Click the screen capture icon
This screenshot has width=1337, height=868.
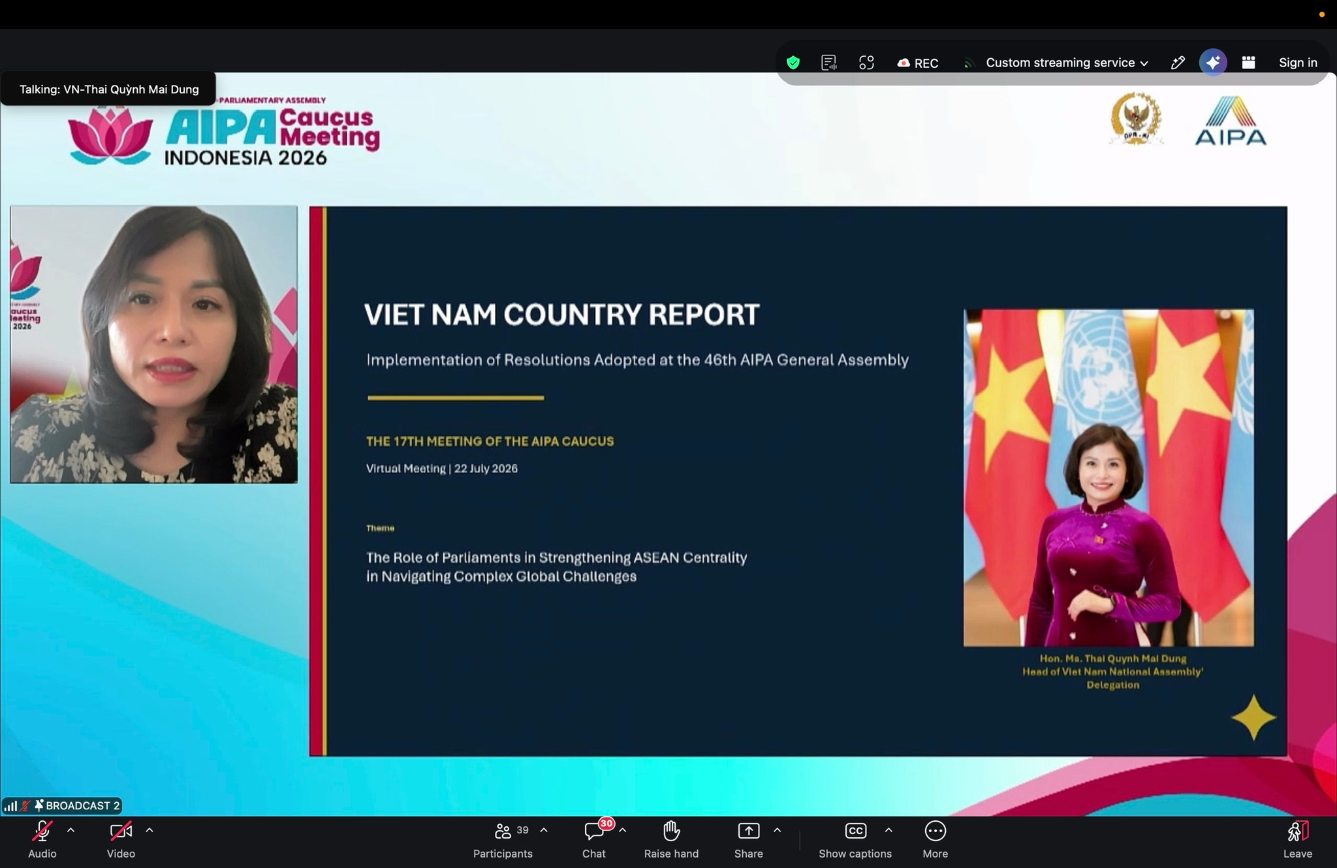coord(866,63)
